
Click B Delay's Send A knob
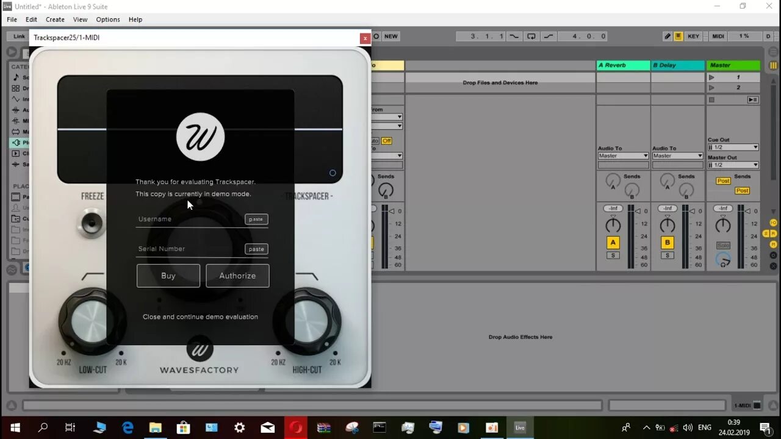click(668, 180)
